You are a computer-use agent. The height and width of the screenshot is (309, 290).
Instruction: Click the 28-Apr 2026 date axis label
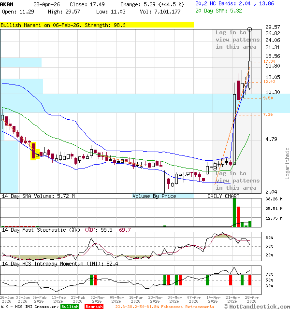point(249,300)
